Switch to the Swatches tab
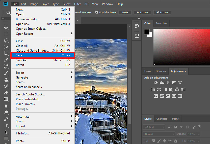The height and width of the screenshot is (144, 210). [x=161, y=23]
